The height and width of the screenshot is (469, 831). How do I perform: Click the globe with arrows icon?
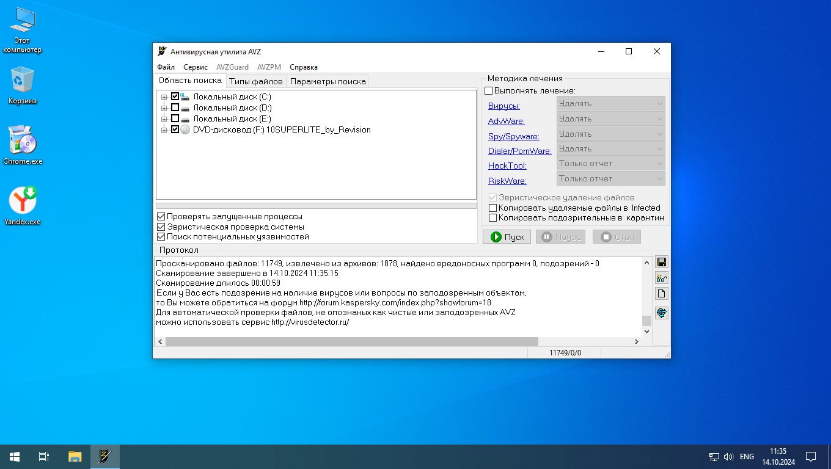(x=661, y=313)
